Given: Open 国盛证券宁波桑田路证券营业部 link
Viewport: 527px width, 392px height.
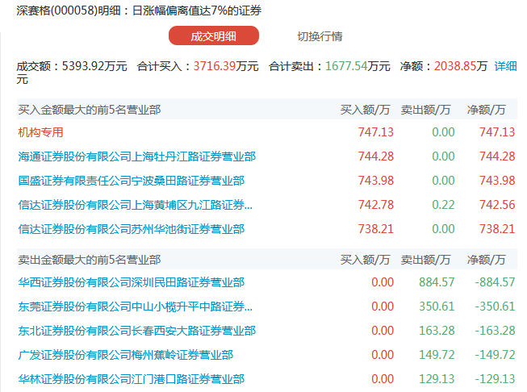Looking at the screenshot, I should click(131, 181).
